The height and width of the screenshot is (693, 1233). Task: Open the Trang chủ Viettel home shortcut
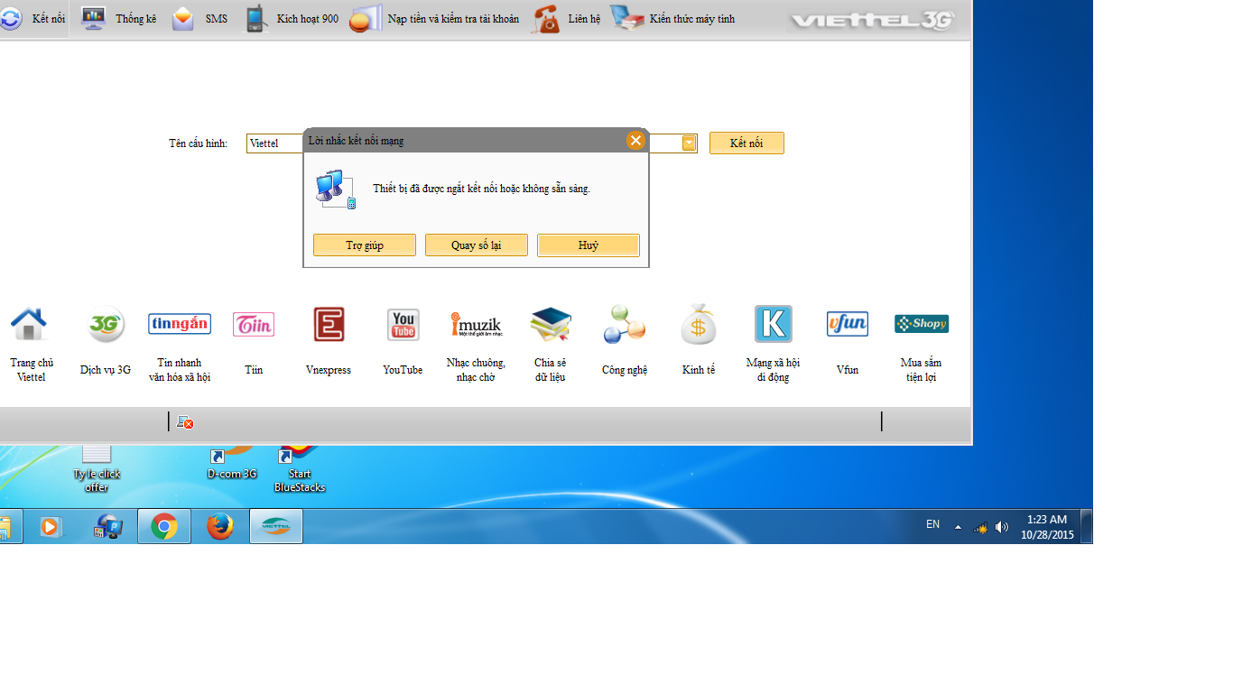(x=31, y=344)
